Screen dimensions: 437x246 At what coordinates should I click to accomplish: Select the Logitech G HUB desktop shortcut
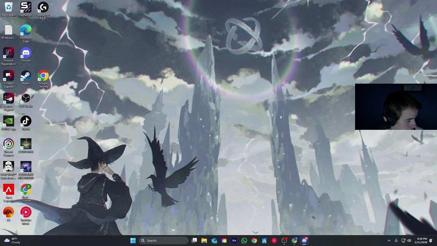[x=43, y=11]
